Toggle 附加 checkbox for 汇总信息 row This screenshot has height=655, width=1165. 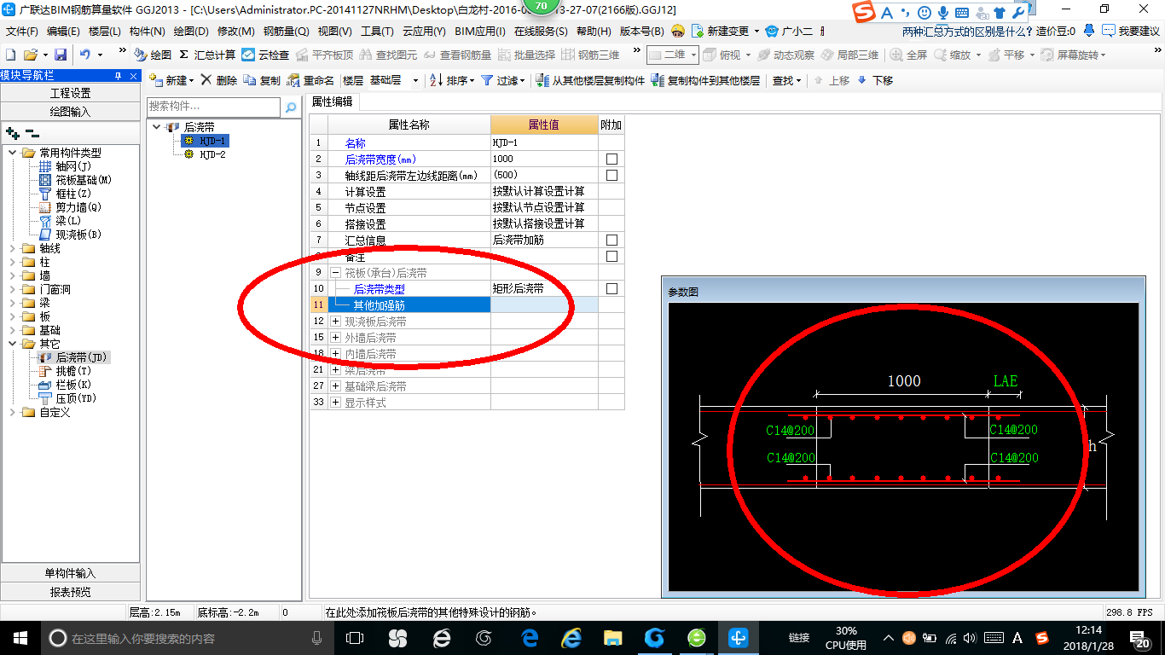tap(611, 240)
